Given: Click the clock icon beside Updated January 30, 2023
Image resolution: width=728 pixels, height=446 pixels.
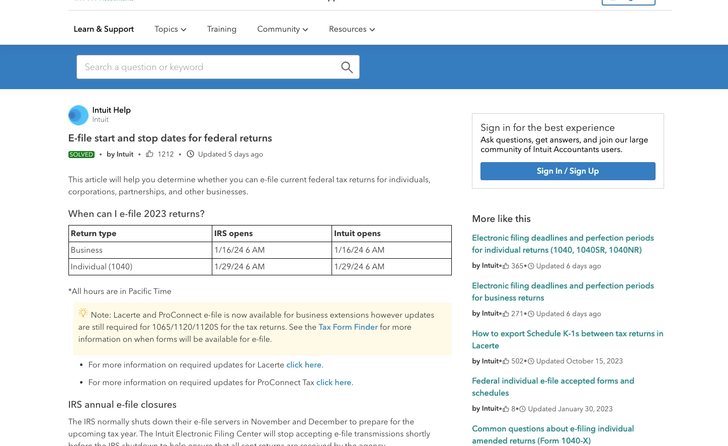Looking at the screenshot, I should [x=522, y=409].
